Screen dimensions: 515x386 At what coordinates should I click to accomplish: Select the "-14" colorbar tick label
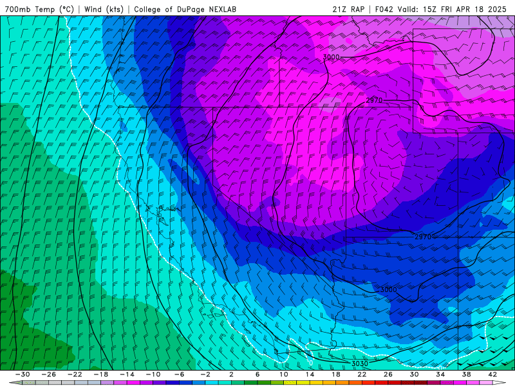pyautogui.click(x=127, y=374)
